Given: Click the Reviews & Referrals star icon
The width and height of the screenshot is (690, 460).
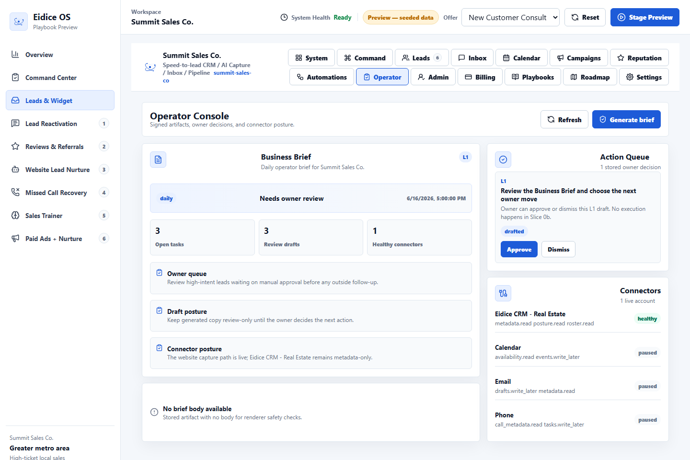Looking at the screenshot, I should coord(15,146).
